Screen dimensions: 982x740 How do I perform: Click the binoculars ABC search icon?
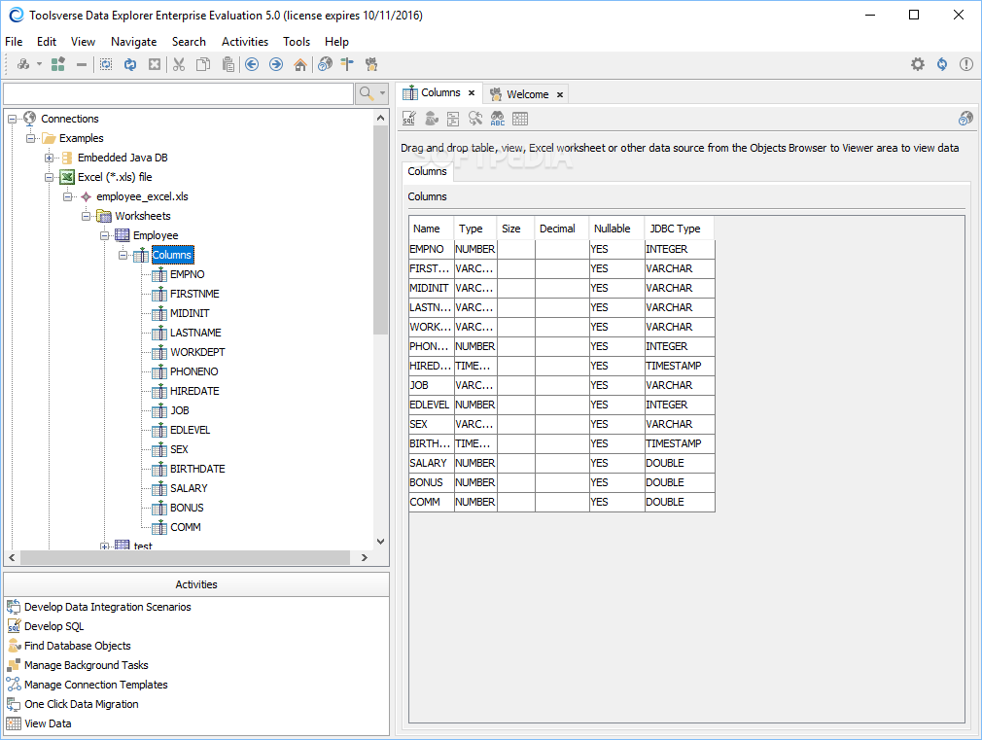point(498,119)
